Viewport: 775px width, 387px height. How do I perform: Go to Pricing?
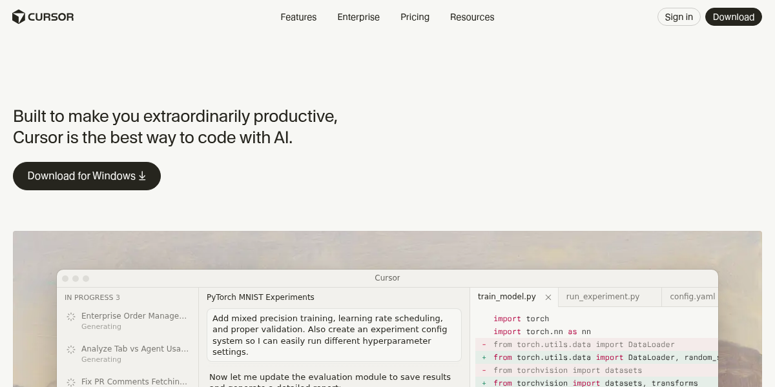point(415,17)
